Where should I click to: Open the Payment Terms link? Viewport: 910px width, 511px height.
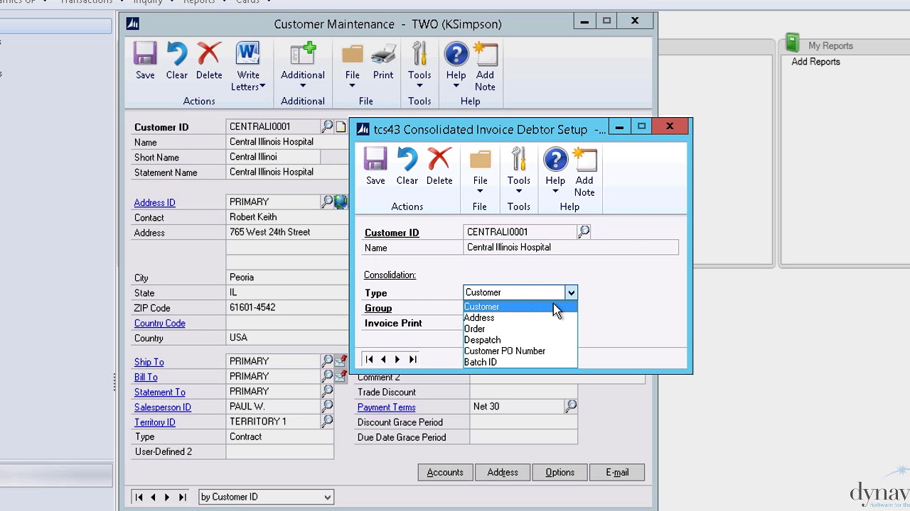386,407
